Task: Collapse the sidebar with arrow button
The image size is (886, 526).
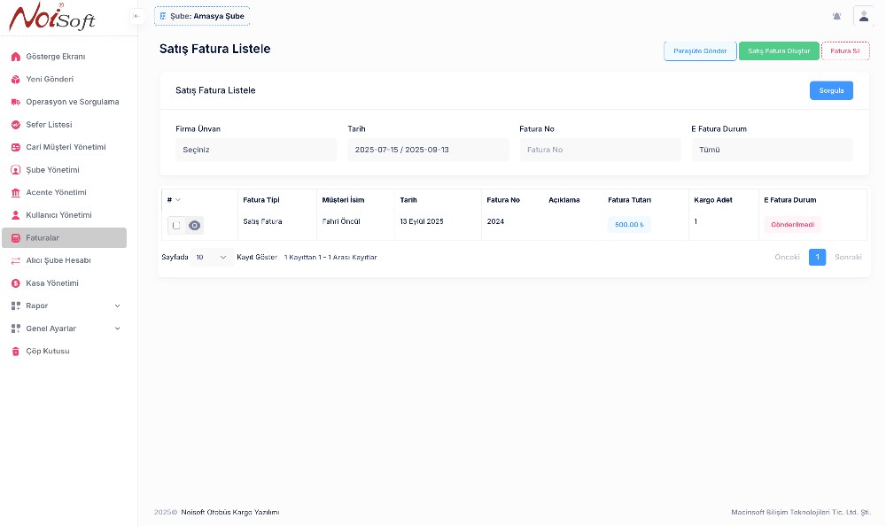Action: [137, 16]
